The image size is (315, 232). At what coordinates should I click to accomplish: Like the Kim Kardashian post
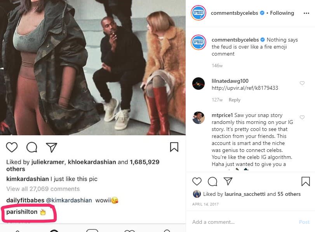click(12, 147)
